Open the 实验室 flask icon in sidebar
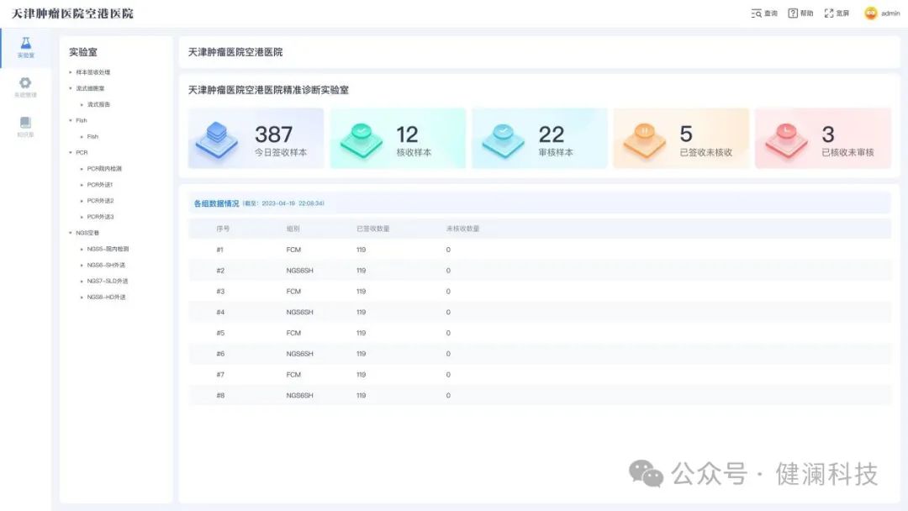 (25, 43)
